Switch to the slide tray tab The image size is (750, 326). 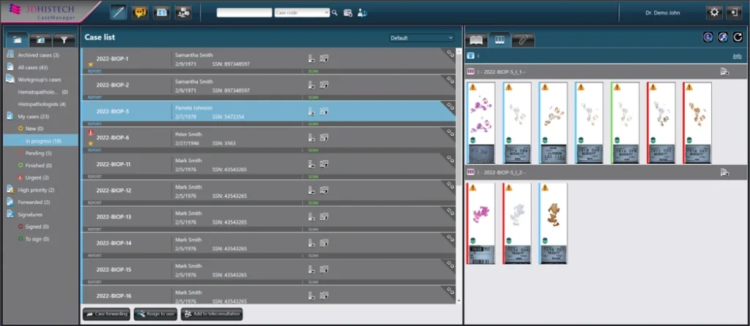[x=500, y=40]
